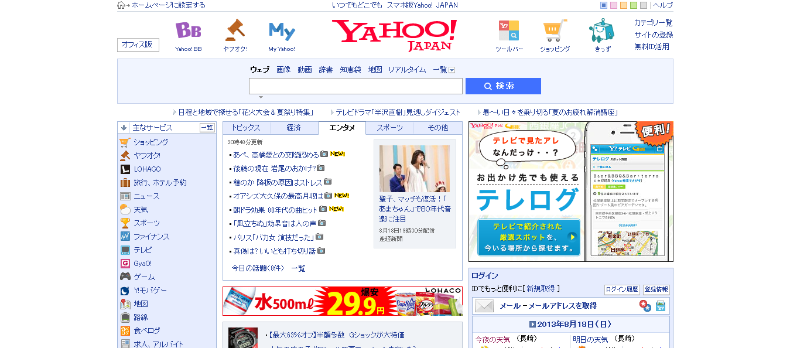Open the 2013年8月18日(日) date header

[570, 324]
